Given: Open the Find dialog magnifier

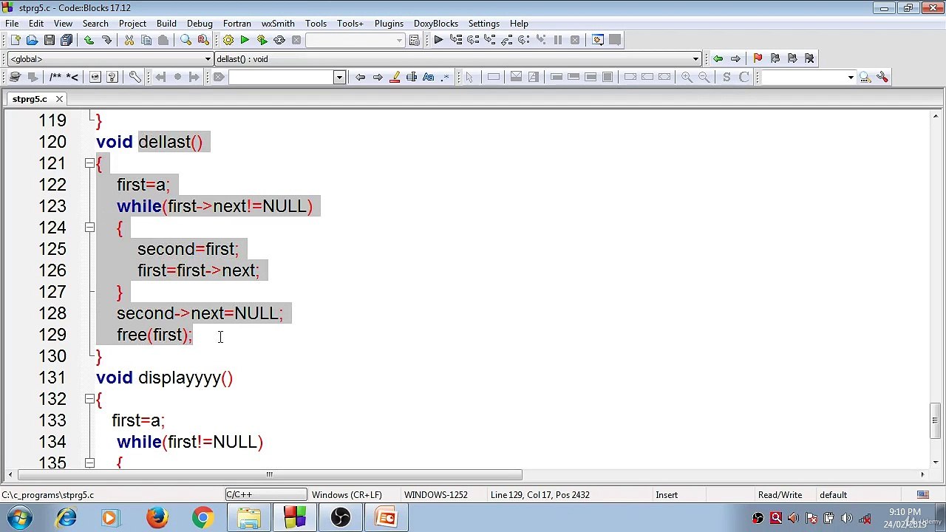Looking at the screenshot, I should pos(186,40).
